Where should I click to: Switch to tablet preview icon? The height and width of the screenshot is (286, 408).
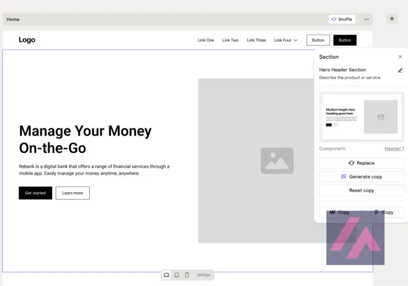[176, 275]
